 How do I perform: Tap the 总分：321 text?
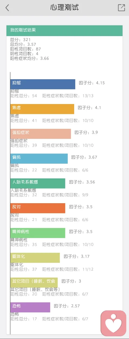point(21,40)
